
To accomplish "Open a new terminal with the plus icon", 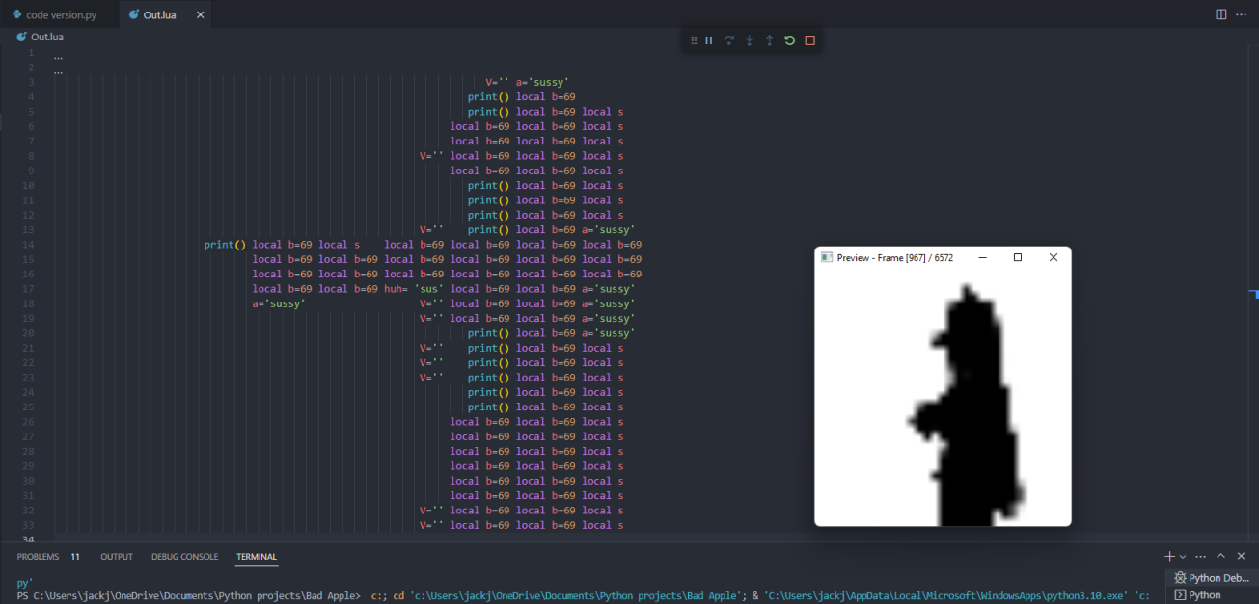I will pos(1169,556).
